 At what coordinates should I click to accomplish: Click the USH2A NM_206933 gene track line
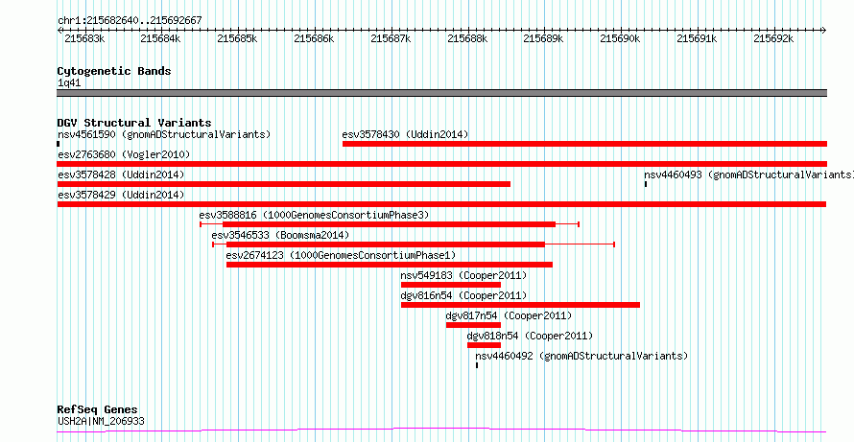pos(441,430)
